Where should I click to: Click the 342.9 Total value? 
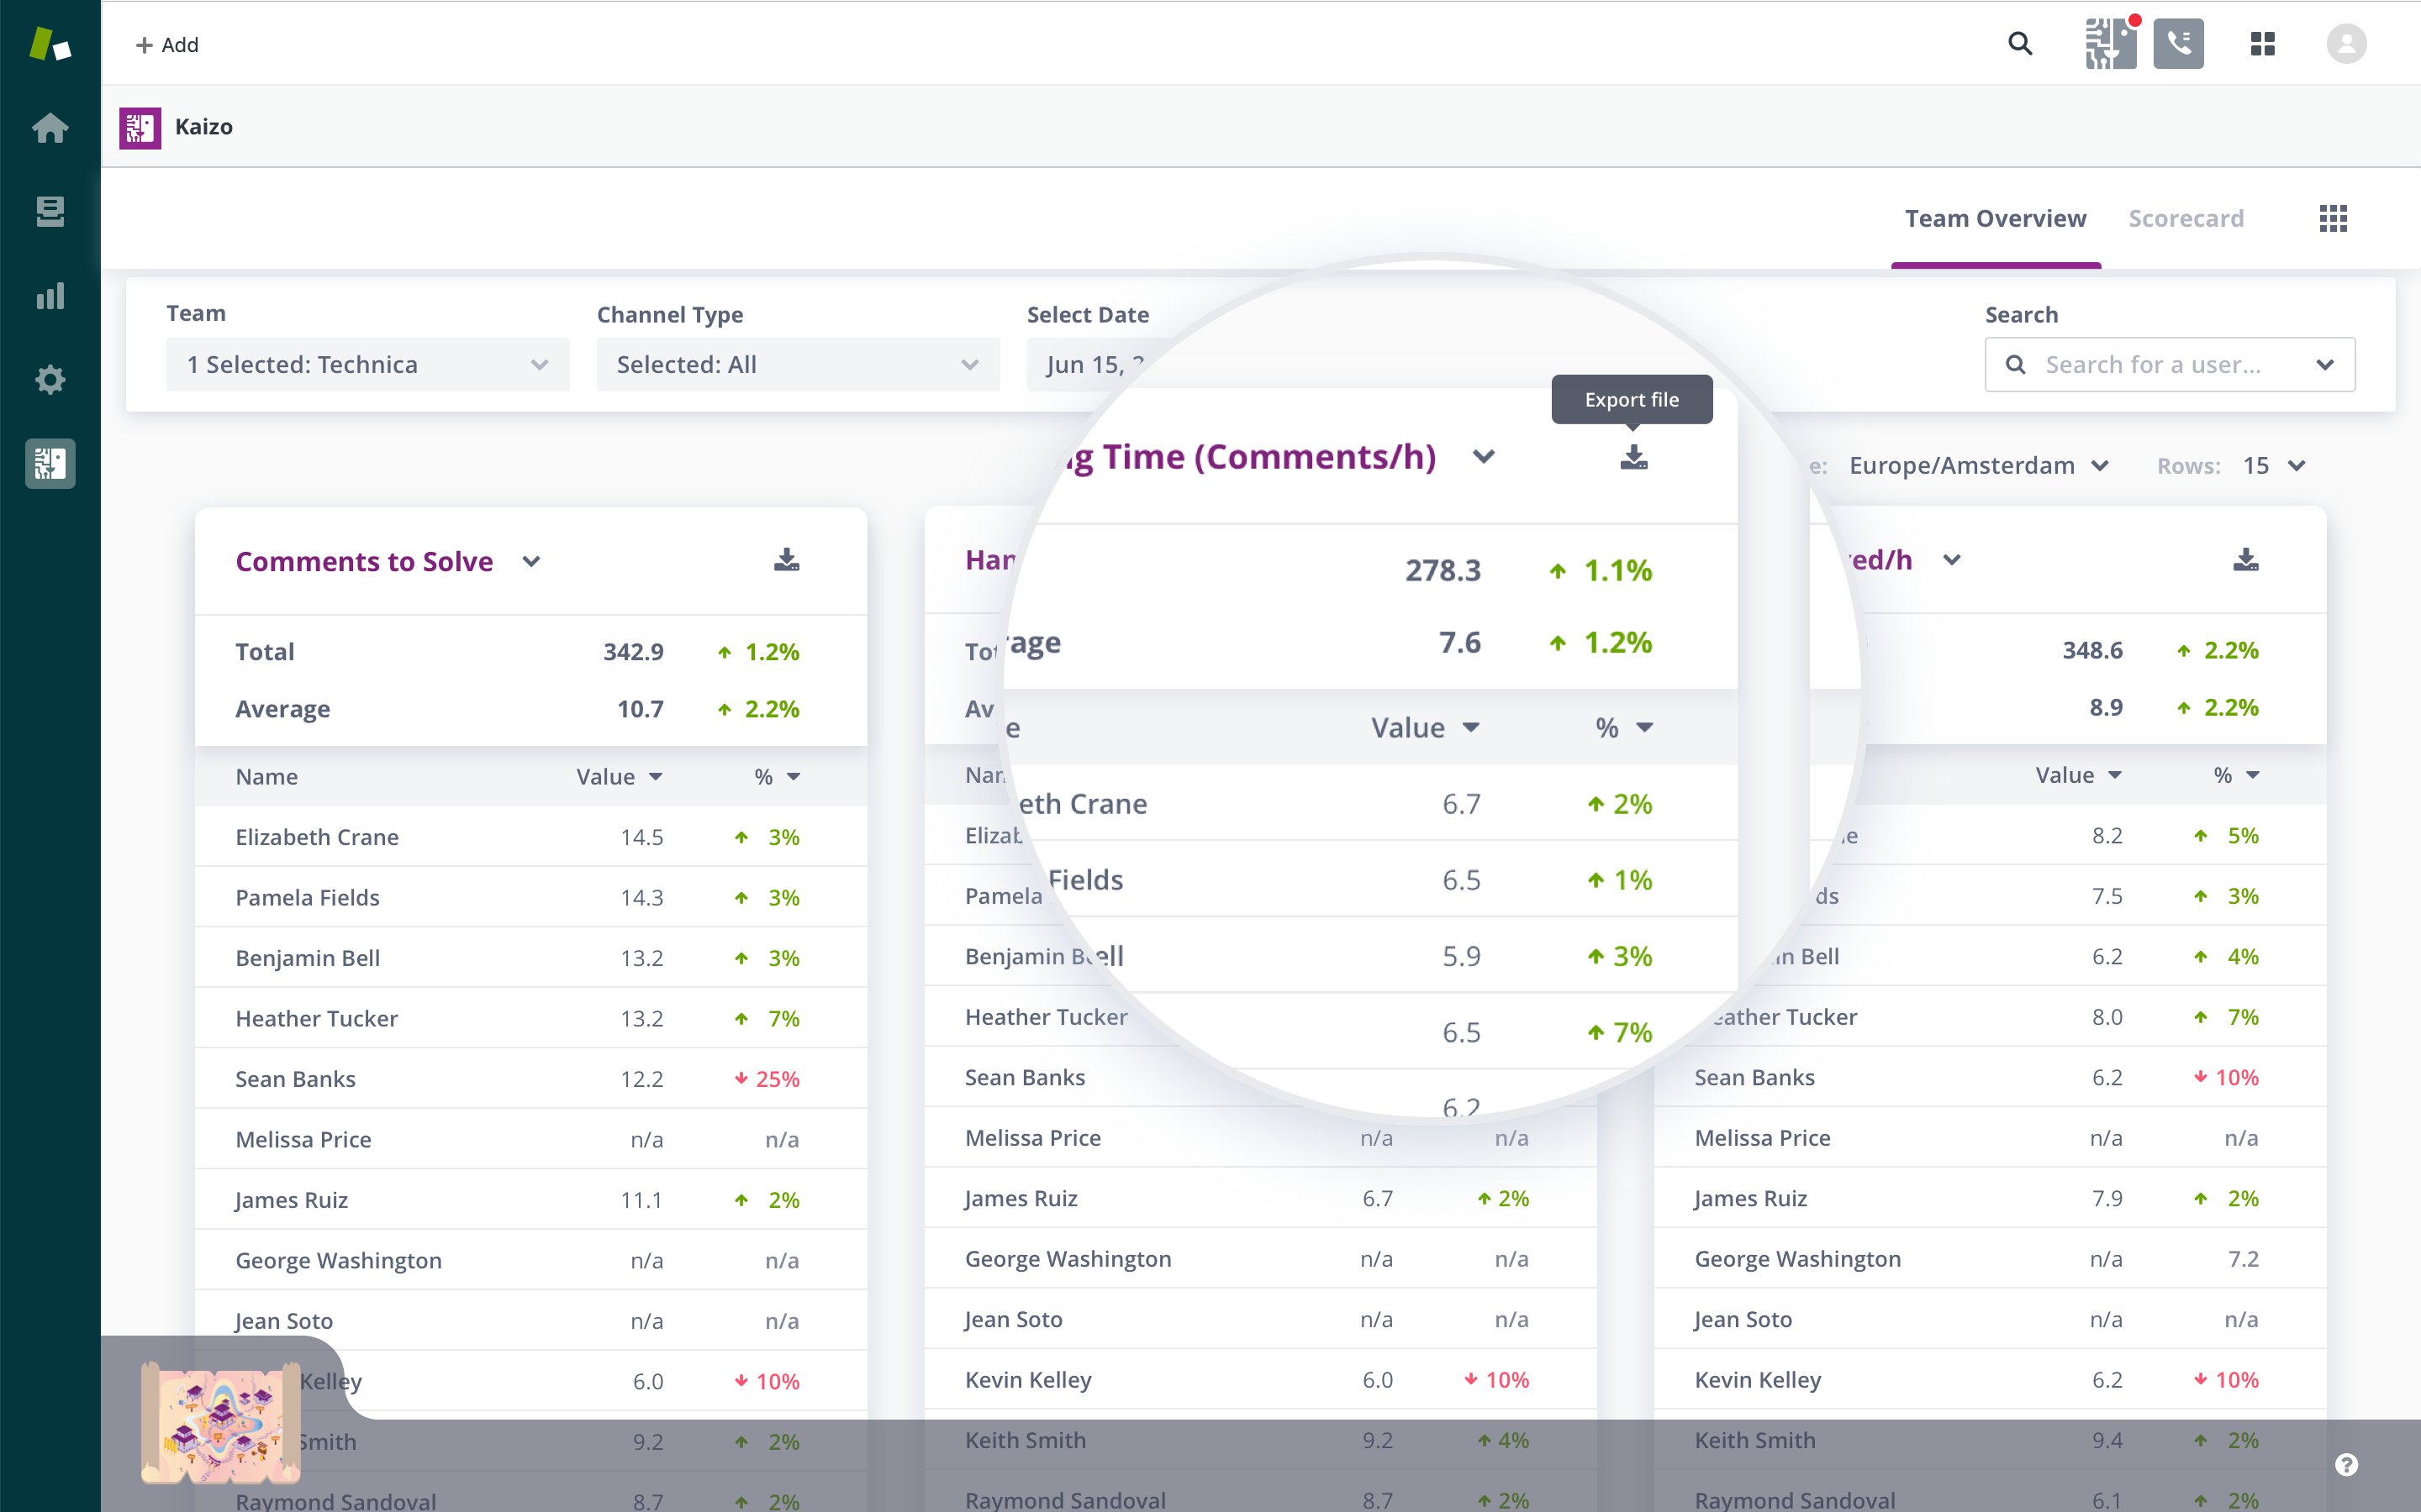(x=632, y=651)
